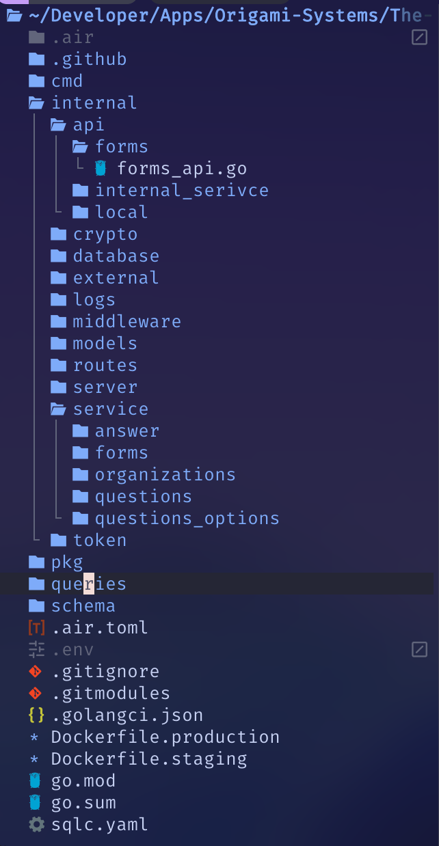Click the git icon next to .gitignore
439x846 pixels.
tap(36, 671)
